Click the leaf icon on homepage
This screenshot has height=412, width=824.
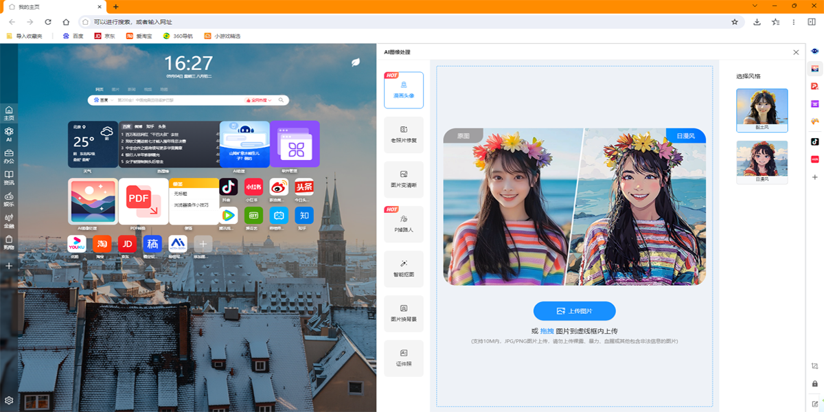(356, 62)
